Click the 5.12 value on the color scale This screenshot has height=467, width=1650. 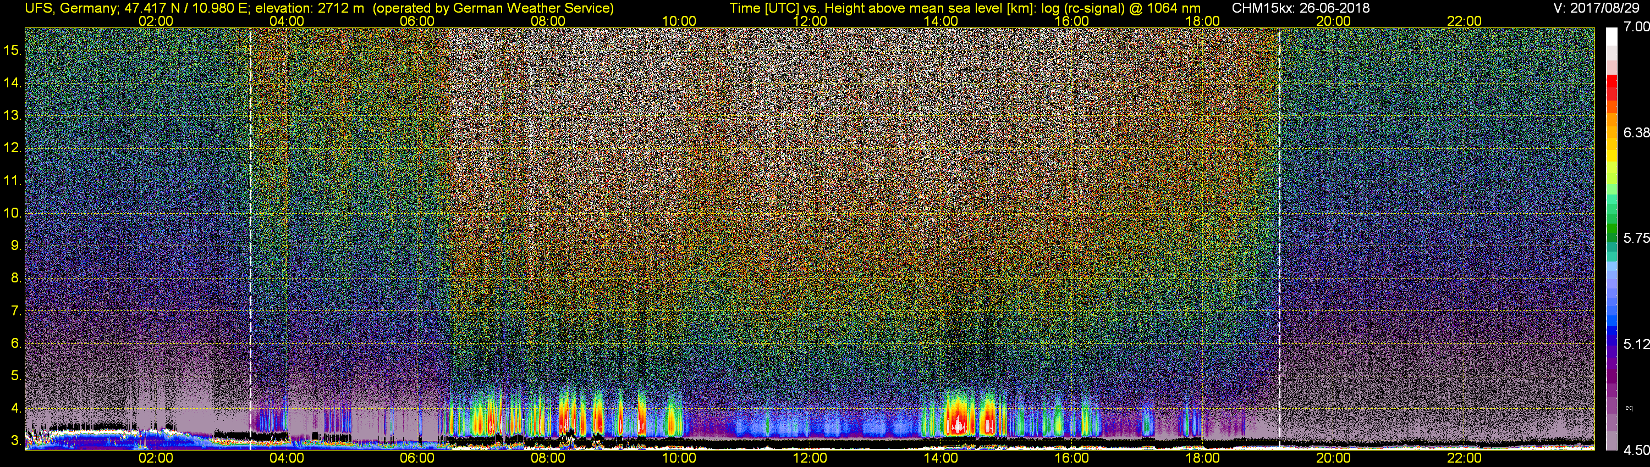(1637, 344)
